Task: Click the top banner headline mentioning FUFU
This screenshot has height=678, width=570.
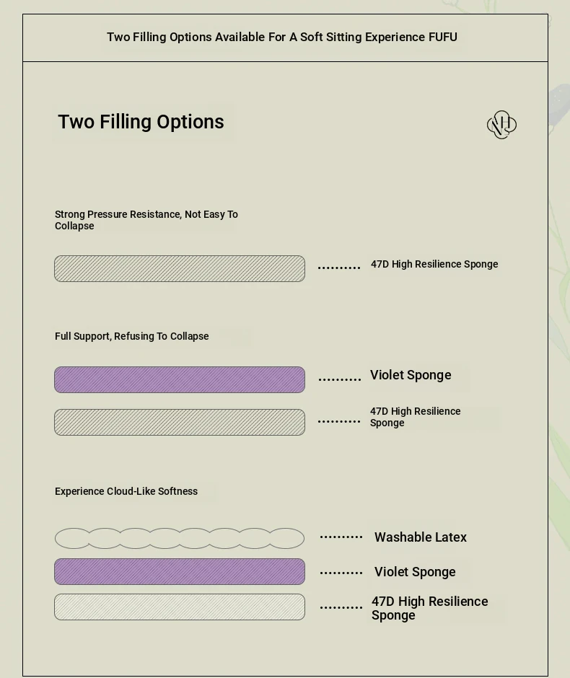Action: point(282,37)
